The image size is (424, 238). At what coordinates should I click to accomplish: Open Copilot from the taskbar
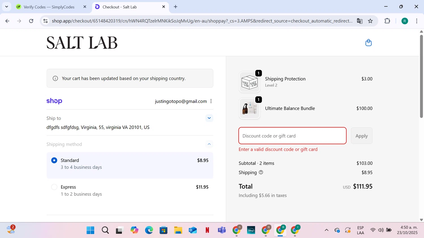click(134, 230)
